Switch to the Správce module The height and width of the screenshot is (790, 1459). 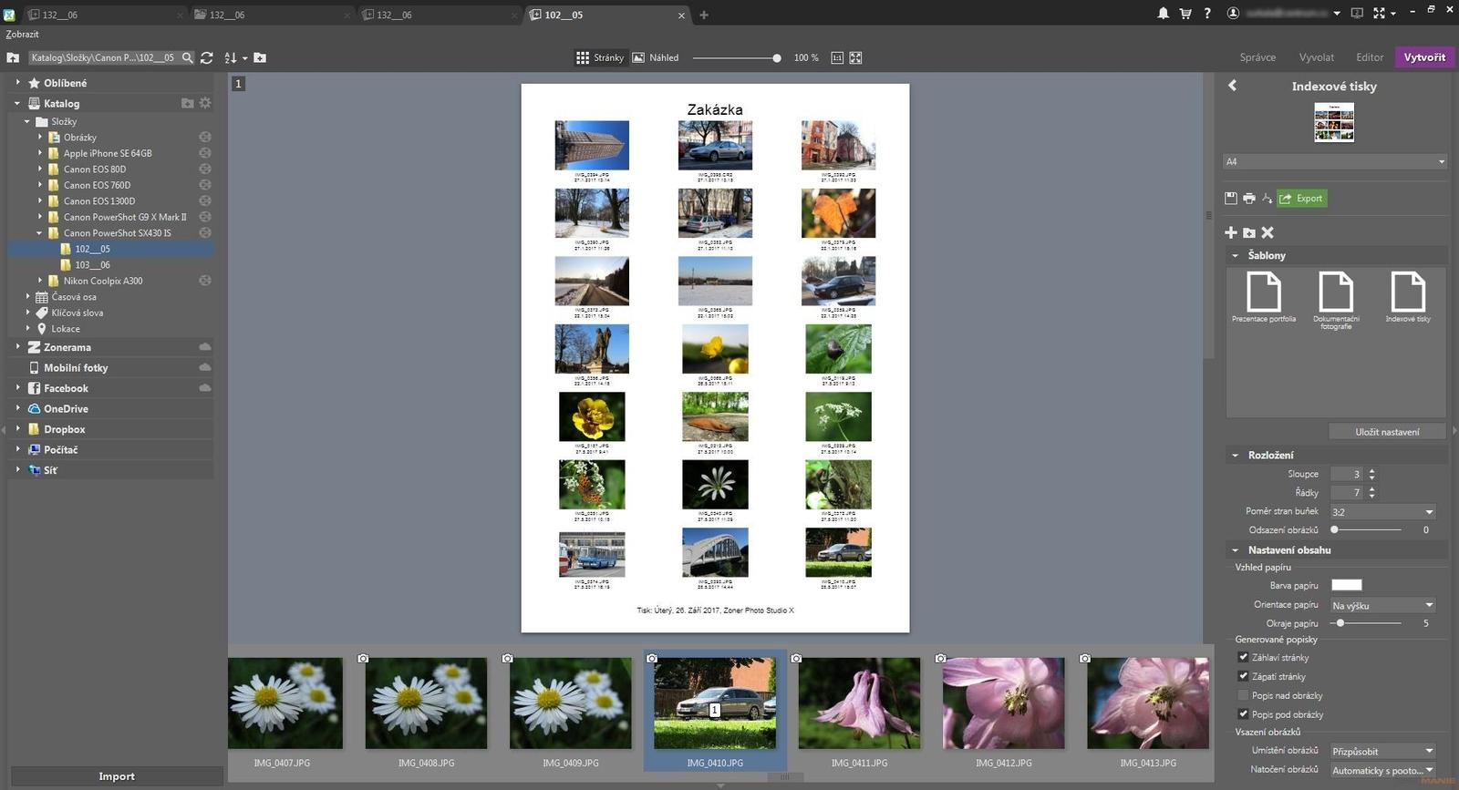click(x=1257, y=57)
